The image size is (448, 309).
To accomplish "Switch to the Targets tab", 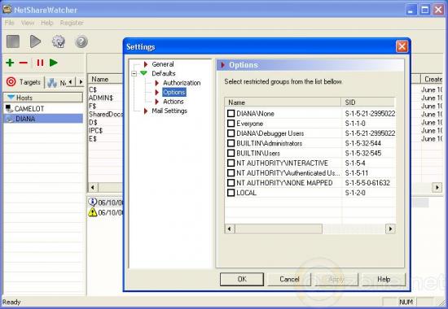I will pos(24,82).
